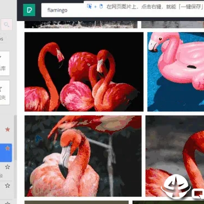Toggle the star in the blue highlighted row

coord(7,148)
